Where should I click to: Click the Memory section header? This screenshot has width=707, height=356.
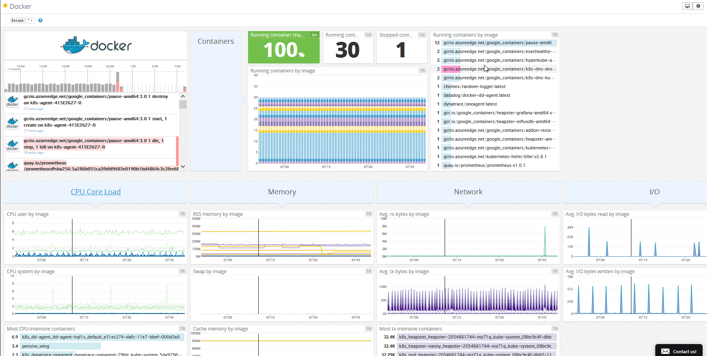coord(282,192)
